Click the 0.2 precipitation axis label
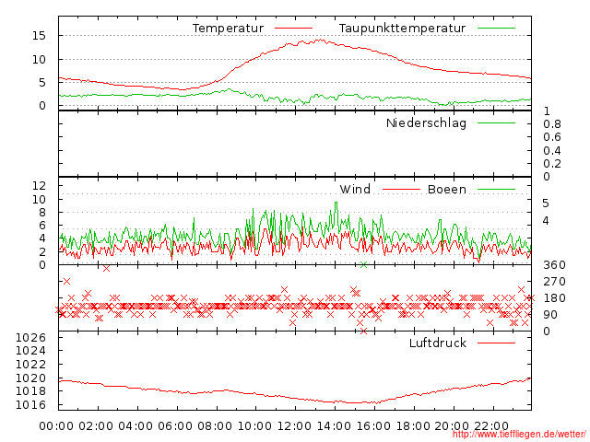Viewport: 590px width, 442px height. (x=552, y=164)
